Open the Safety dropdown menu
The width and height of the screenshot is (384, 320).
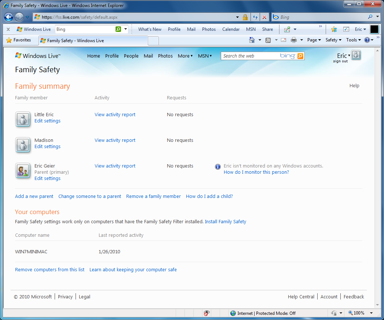coord(333,40)
